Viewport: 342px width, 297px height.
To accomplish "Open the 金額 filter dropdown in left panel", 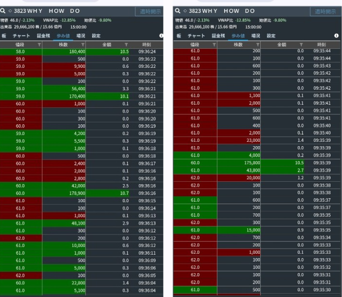I will coord(126,44).
